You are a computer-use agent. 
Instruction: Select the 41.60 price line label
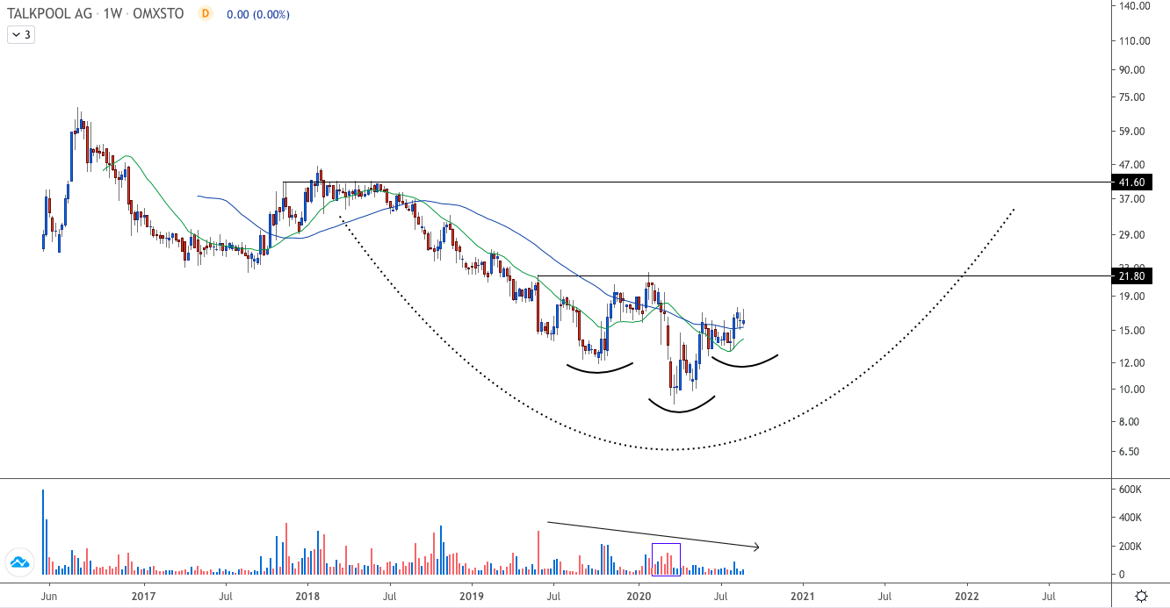click(1131, 182)
